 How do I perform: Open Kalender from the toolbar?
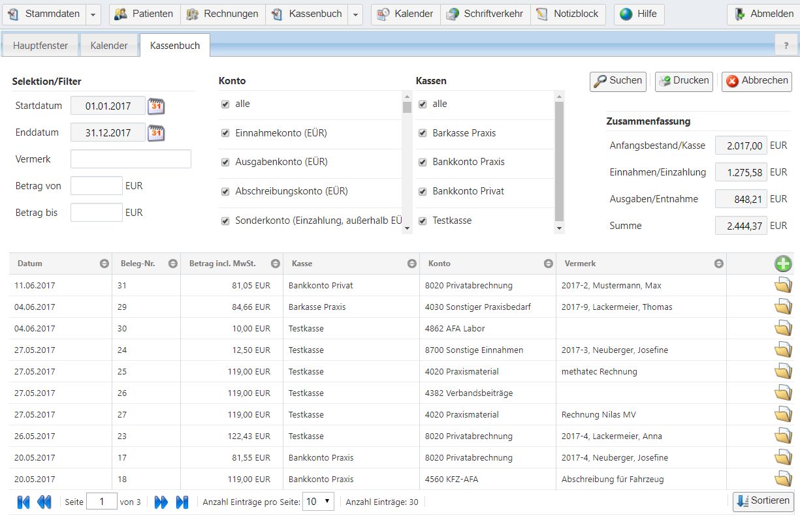(405, 14)
